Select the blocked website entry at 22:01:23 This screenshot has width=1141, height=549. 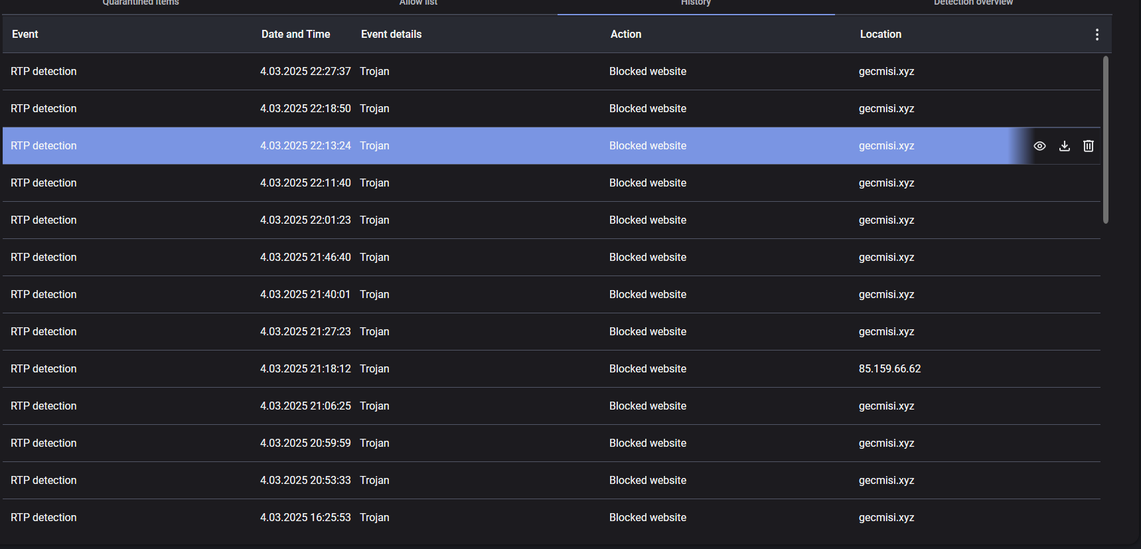pyautogui.click(x=647, y=220)
